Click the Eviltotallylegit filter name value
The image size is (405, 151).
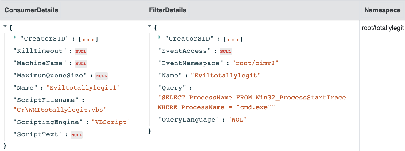[x=226, y=75]
